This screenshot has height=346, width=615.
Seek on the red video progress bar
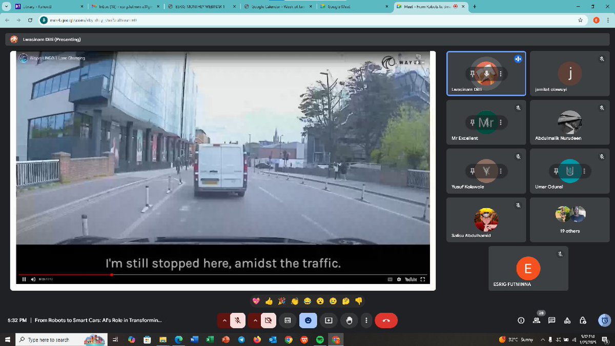click(223, 275)
